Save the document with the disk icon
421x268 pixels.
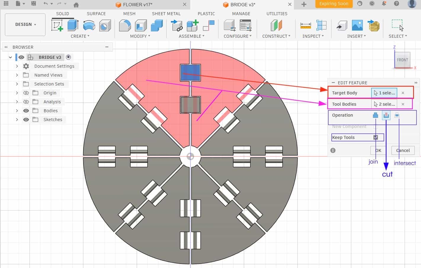(33, 4)
